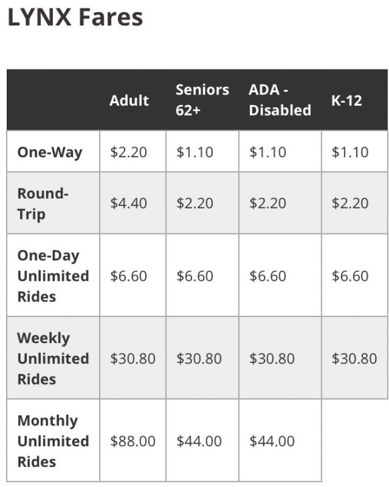This screenshot has height=487, width=389.
Task: Click the Seniors One-Day $6.60 fare
Action: click(195, 276)
